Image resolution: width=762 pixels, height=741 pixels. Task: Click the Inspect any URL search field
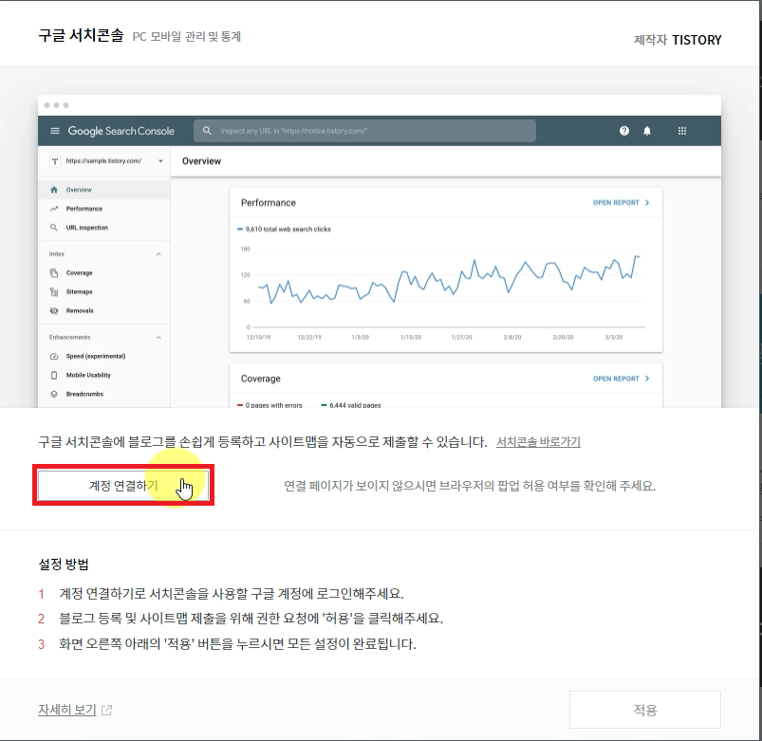click(365, 131)
